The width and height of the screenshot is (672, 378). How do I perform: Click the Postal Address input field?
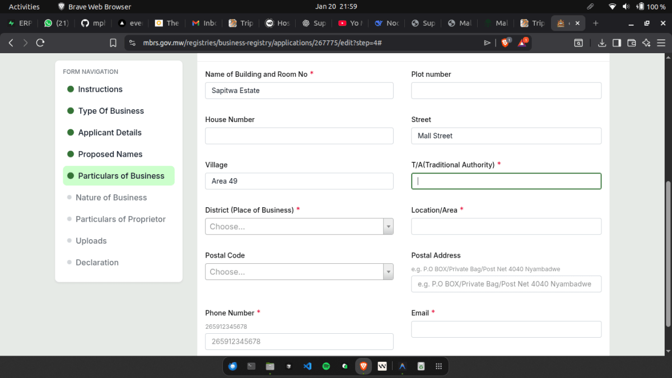click(x=506, y=284)
